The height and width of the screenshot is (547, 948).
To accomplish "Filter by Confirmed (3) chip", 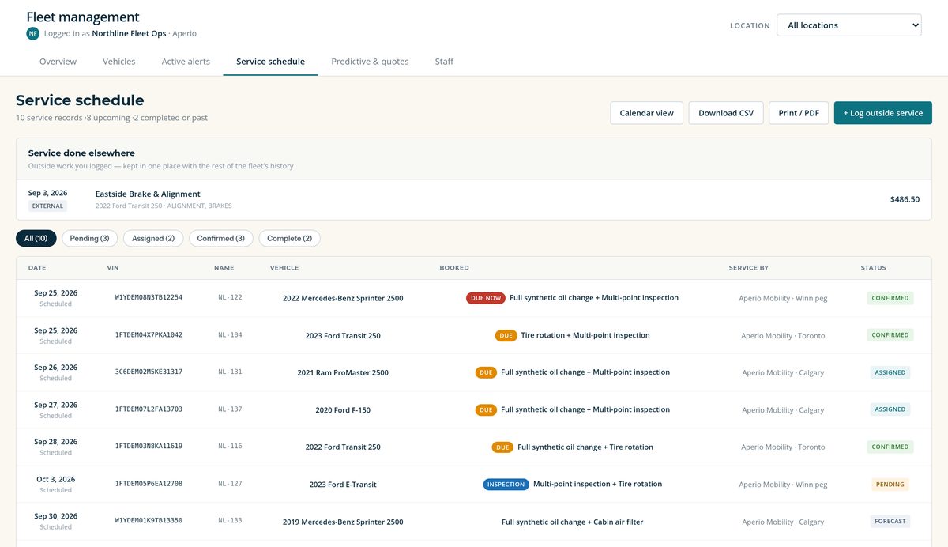I will 221,238.
